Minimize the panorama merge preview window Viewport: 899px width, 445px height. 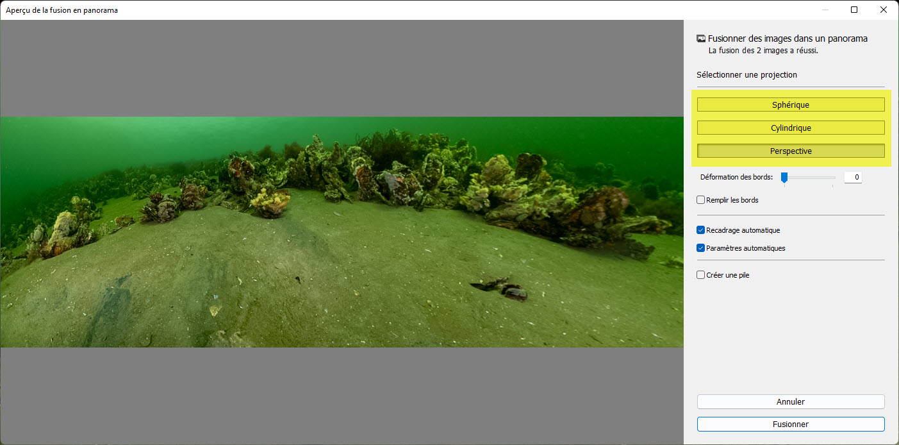[x=825, y=10]
